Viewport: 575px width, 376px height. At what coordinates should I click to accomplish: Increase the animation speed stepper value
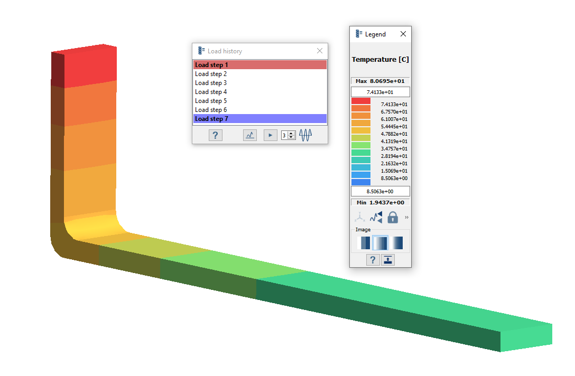291,133
